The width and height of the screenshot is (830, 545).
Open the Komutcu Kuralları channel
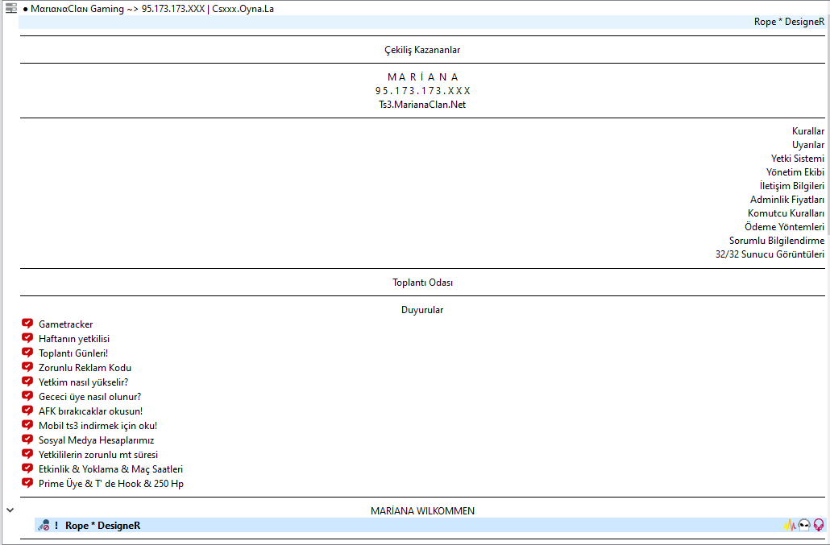(x=786, y=213)
